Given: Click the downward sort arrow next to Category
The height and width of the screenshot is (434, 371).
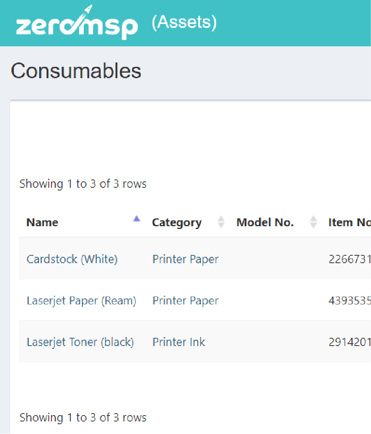Looking at the screenshot, I should 221,225.
